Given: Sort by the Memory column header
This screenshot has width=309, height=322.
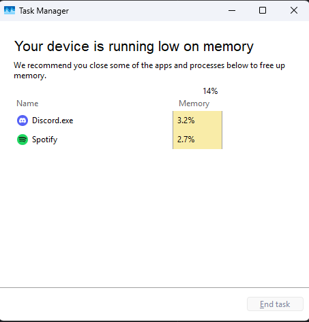Looking at the screenshot, I should pyautogui.click(x=194, y=103).
